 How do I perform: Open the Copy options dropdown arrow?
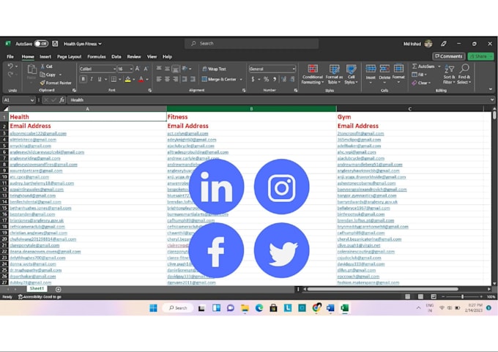pyautogui.click(x=60, y=75)
